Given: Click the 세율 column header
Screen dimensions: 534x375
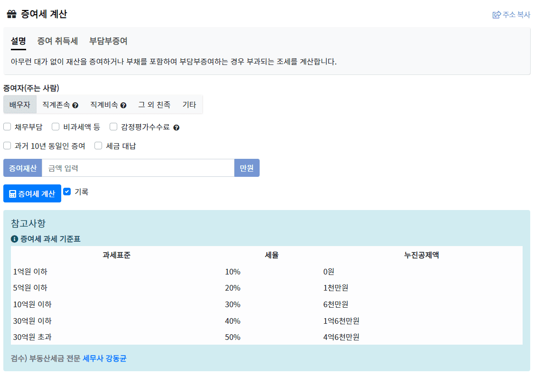Looking at the screenshot, I should (x=272, y=255).
